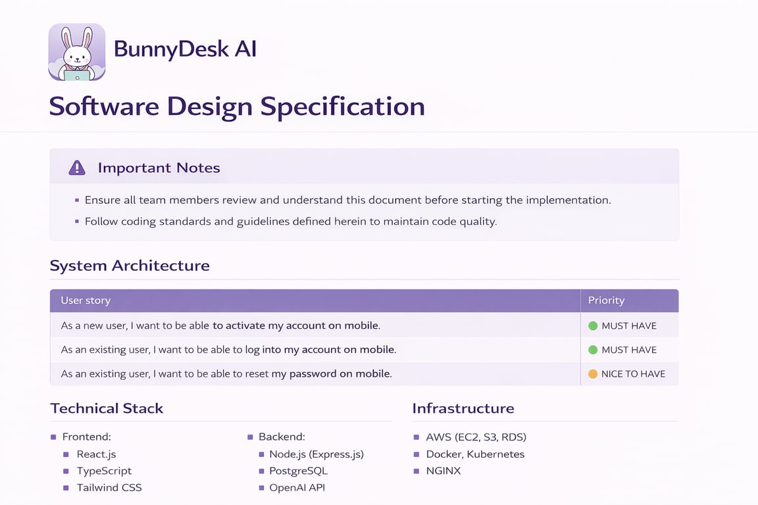
Task: Select the activate my account user story row
Action: (x=220, y=325)
